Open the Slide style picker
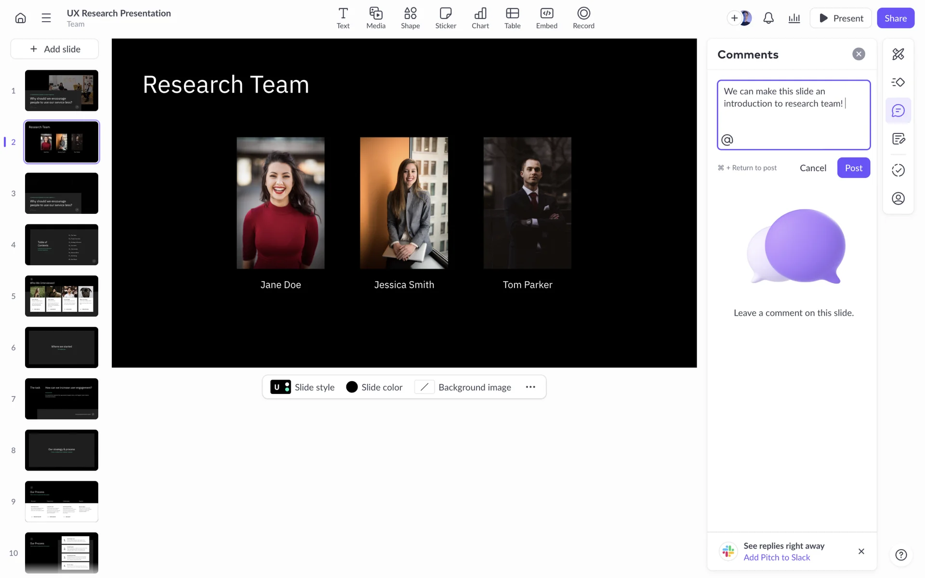Screen dimensions: 925x578 pyautogui.click(x=303, y=387)
